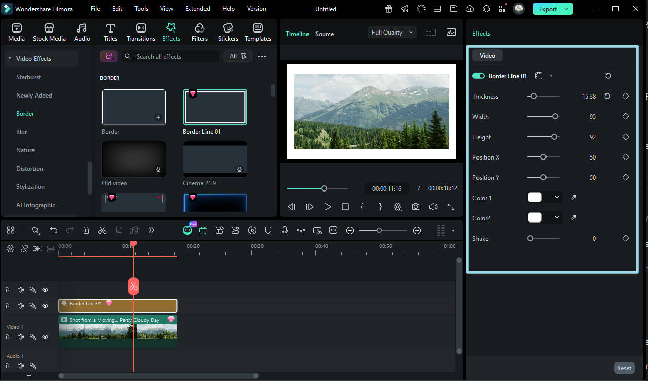648x381 pixels.
Task: Undo the last action
Action: [x=54, y=230]
